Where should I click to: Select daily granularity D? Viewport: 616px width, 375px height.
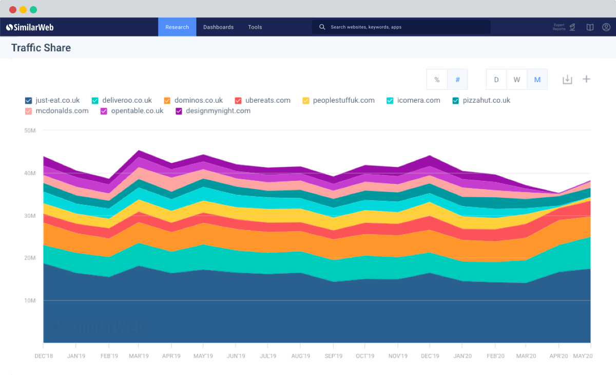click(x=496, y=80)
